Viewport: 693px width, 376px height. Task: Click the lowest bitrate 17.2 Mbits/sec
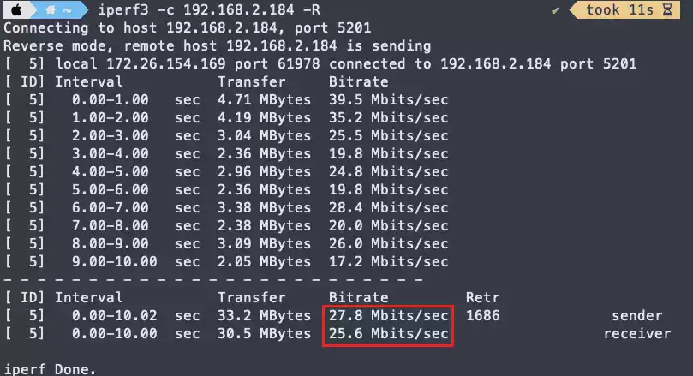388,261
